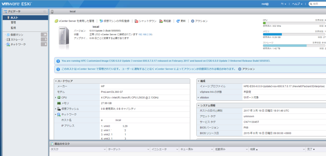Click the red shutdown icon
326x156 pixels.
point(136,21)
